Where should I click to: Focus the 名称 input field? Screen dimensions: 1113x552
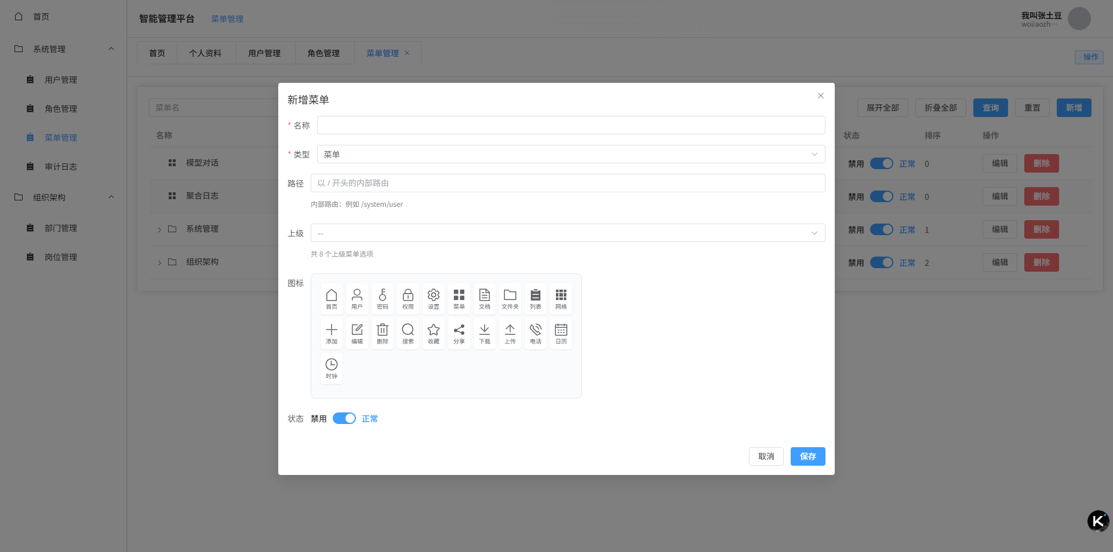click(571, 125)
